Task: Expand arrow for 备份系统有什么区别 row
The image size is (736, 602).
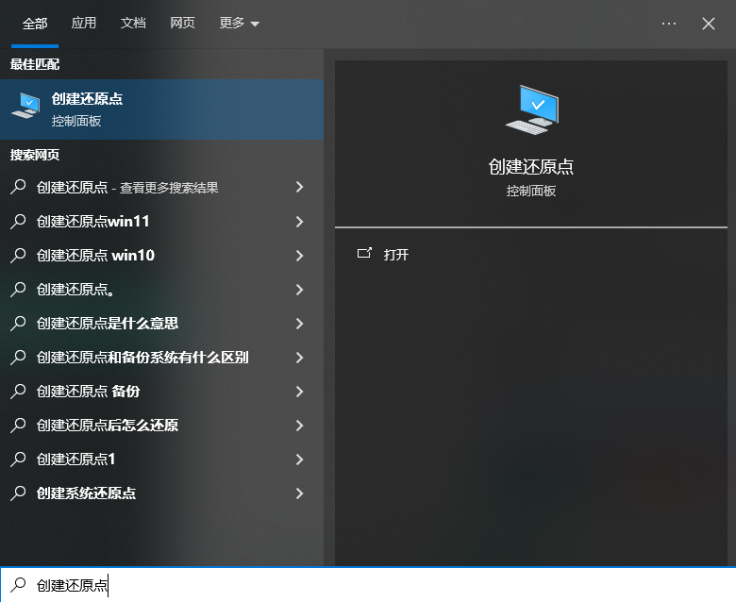Action: coord(299,358)
